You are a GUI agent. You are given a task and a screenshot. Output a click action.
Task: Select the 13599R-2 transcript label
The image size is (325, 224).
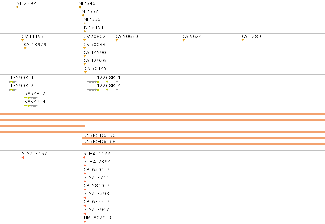22,86
